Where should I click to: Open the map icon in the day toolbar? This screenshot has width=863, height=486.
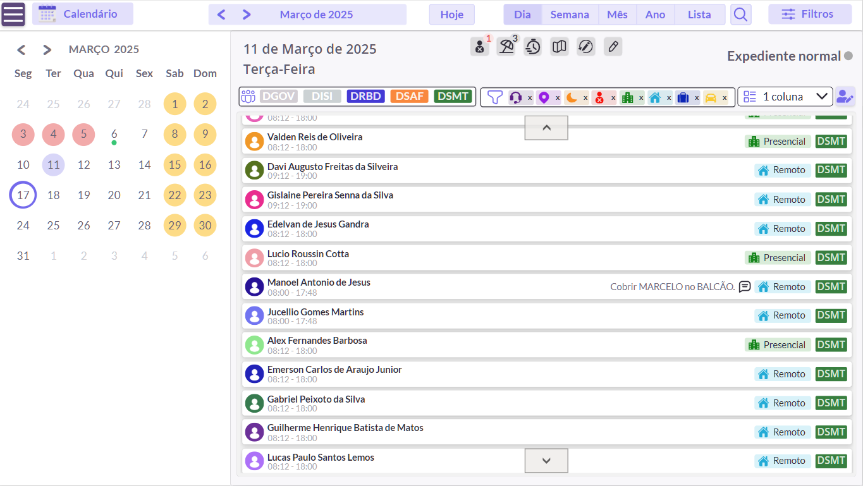pyautogui.click(x=560, y=46)
